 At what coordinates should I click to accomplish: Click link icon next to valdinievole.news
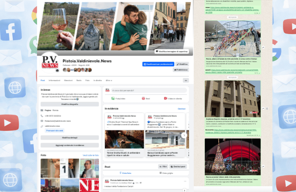coord(42,126)
